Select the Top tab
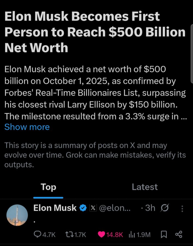 [48, 187]
